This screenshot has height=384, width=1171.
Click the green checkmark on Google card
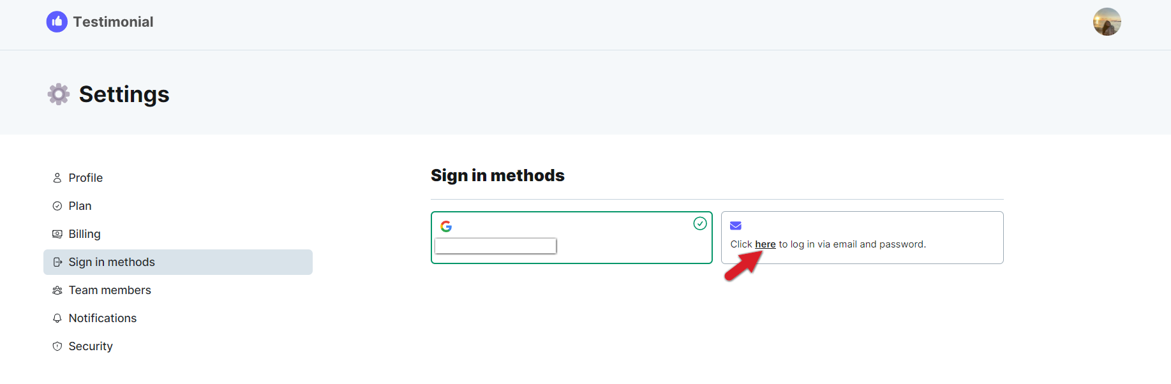700,223
